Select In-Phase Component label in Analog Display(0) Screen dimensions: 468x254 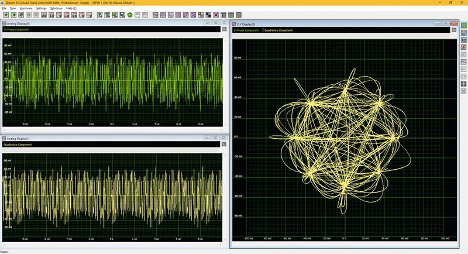click(16, 29)
